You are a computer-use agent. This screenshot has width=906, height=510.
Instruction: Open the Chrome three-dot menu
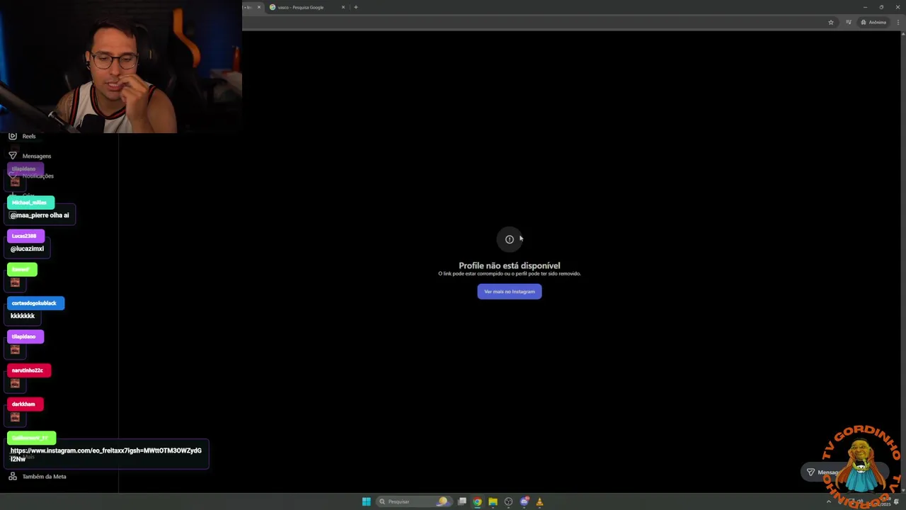[898, 22]
